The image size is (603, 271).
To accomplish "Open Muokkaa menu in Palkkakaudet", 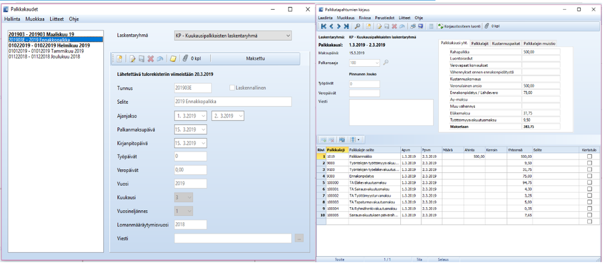I will pos(35,19).
